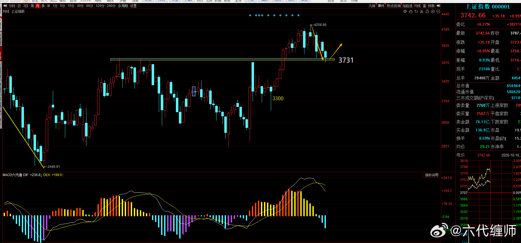
Task: Click the 2440.91 low price label
Action: pyautogui.click(x=54, y=167)
